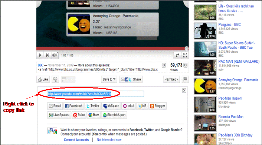
Task: Open PAC MAN (REMI GAILLARD) title link
Action: tap(239, 62)
